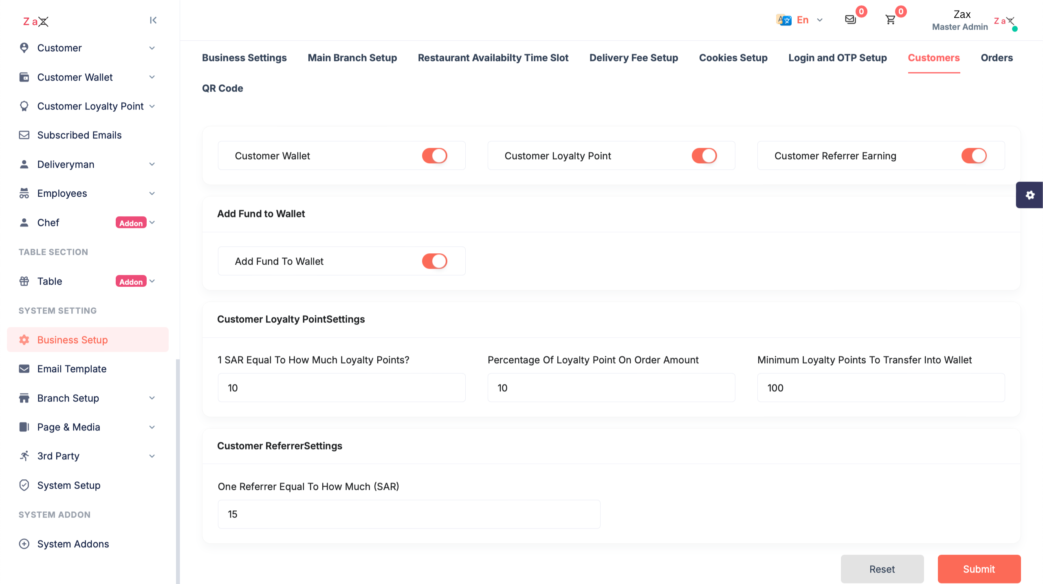The height and width of the screenshot is (584, 1043).
Task: Click the sidebar vertical scrollbar
Action: [x=178, y=471]
